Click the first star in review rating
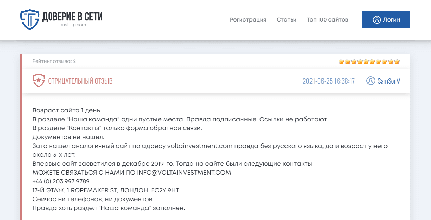The image size is (431, 220). [x=341, y=62]
